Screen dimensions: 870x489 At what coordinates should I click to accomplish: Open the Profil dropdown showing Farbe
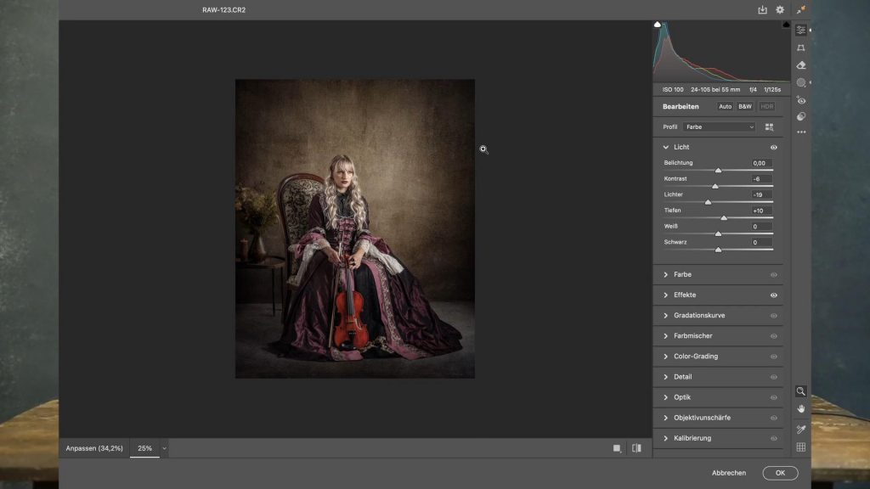(x=719, y=127)
